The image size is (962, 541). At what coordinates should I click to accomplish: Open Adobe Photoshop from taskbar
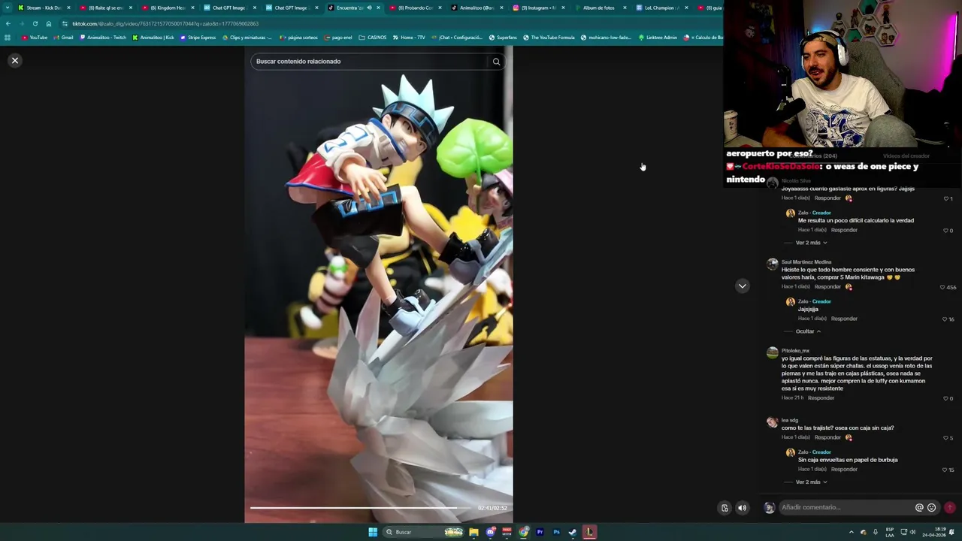pyautogui.click(x=556, y=532)
